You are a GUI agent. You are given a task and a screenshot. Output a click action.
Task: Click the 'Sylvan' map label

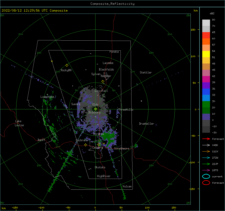pyautogui.click(x=96, y=74)
